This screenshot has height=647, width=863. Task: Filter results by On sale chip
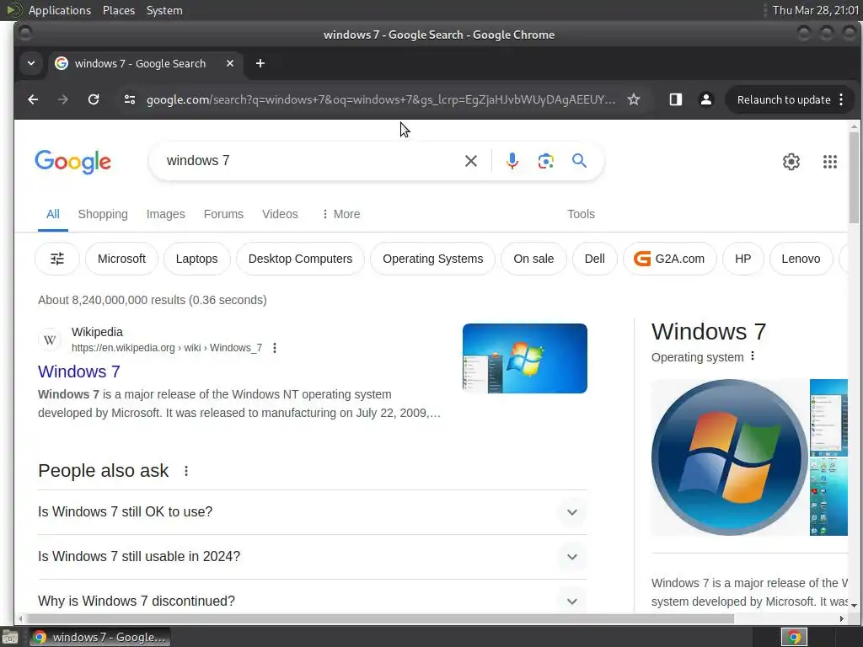tap(533, 259)
